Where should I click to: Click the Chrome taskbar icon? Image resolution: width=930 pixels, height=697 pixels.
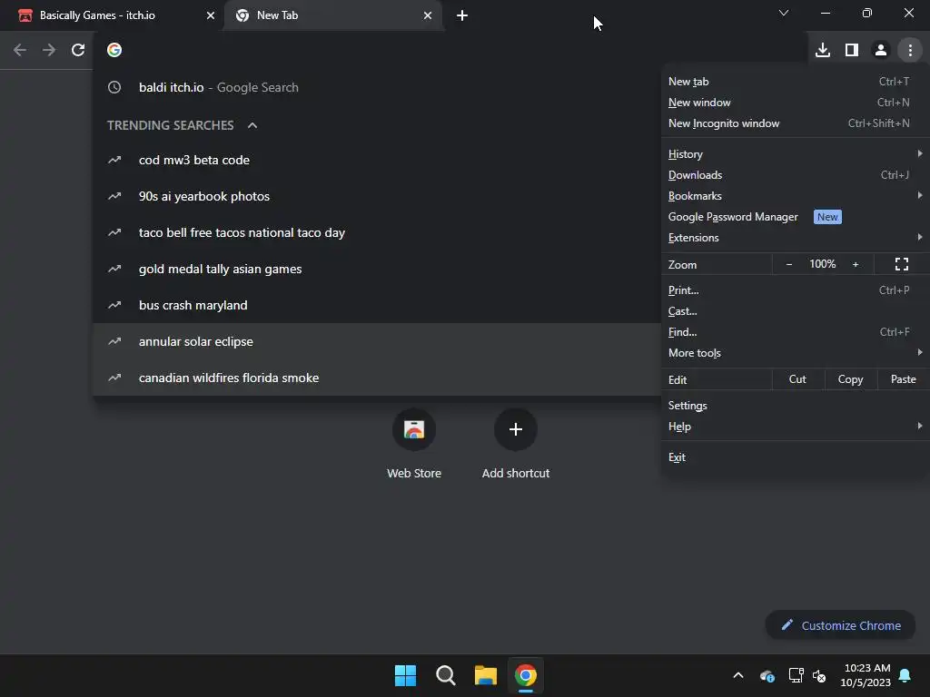[x=526, y=675]
